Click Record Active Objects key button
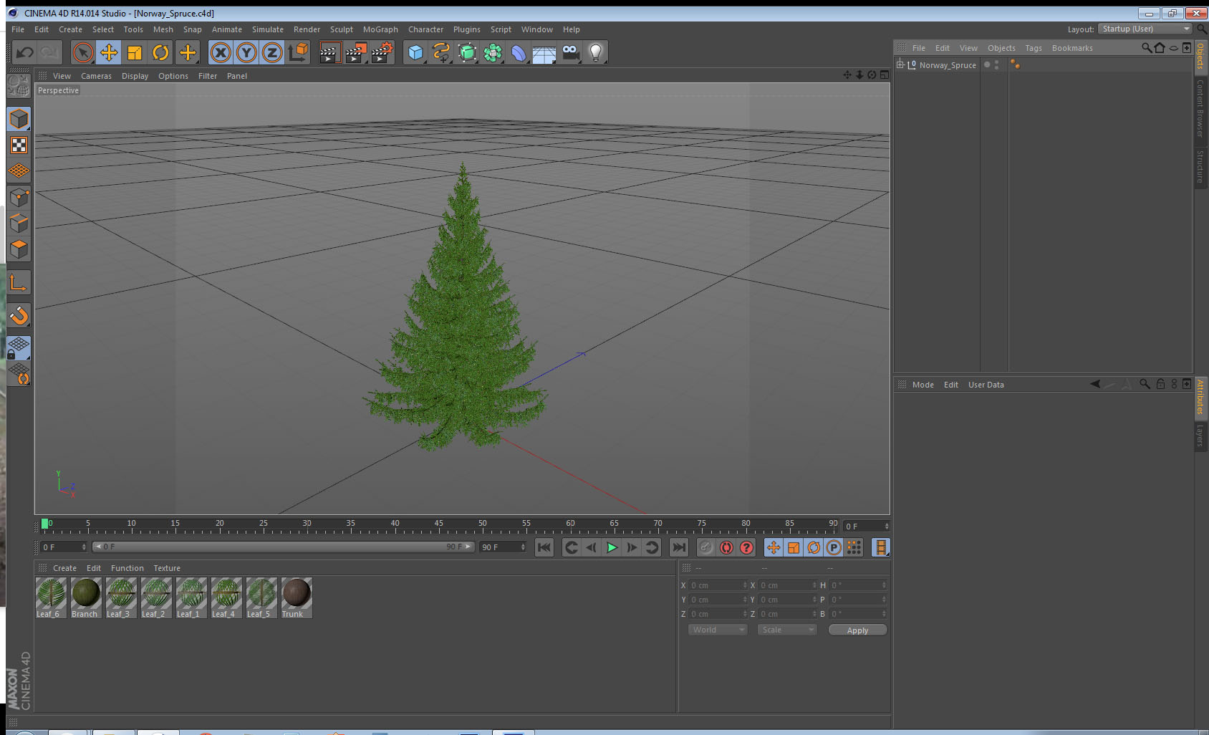This screenshot has height=735, width=1209. click(x=706, y=547)
